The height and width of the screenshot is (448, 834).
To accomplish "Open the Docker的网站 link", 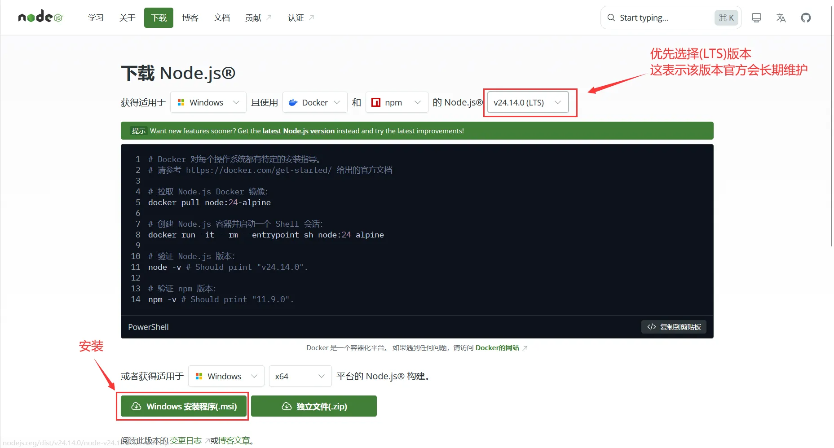I will point(501,348).
